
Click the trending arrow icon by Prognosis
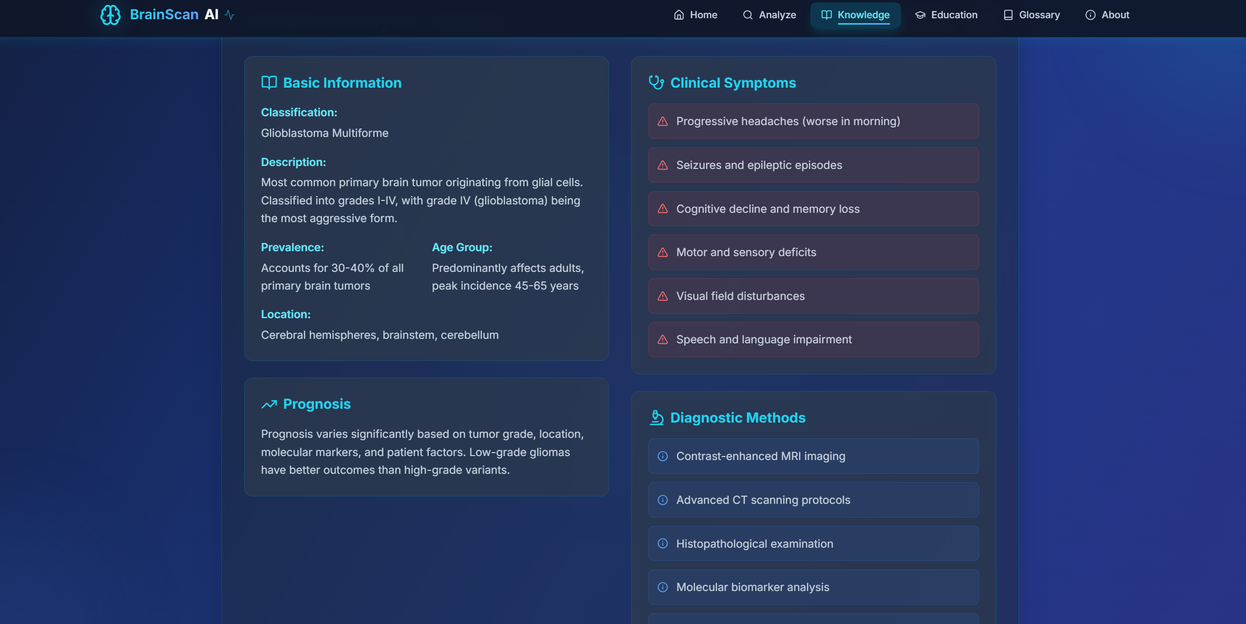click(x=269, y=404)
